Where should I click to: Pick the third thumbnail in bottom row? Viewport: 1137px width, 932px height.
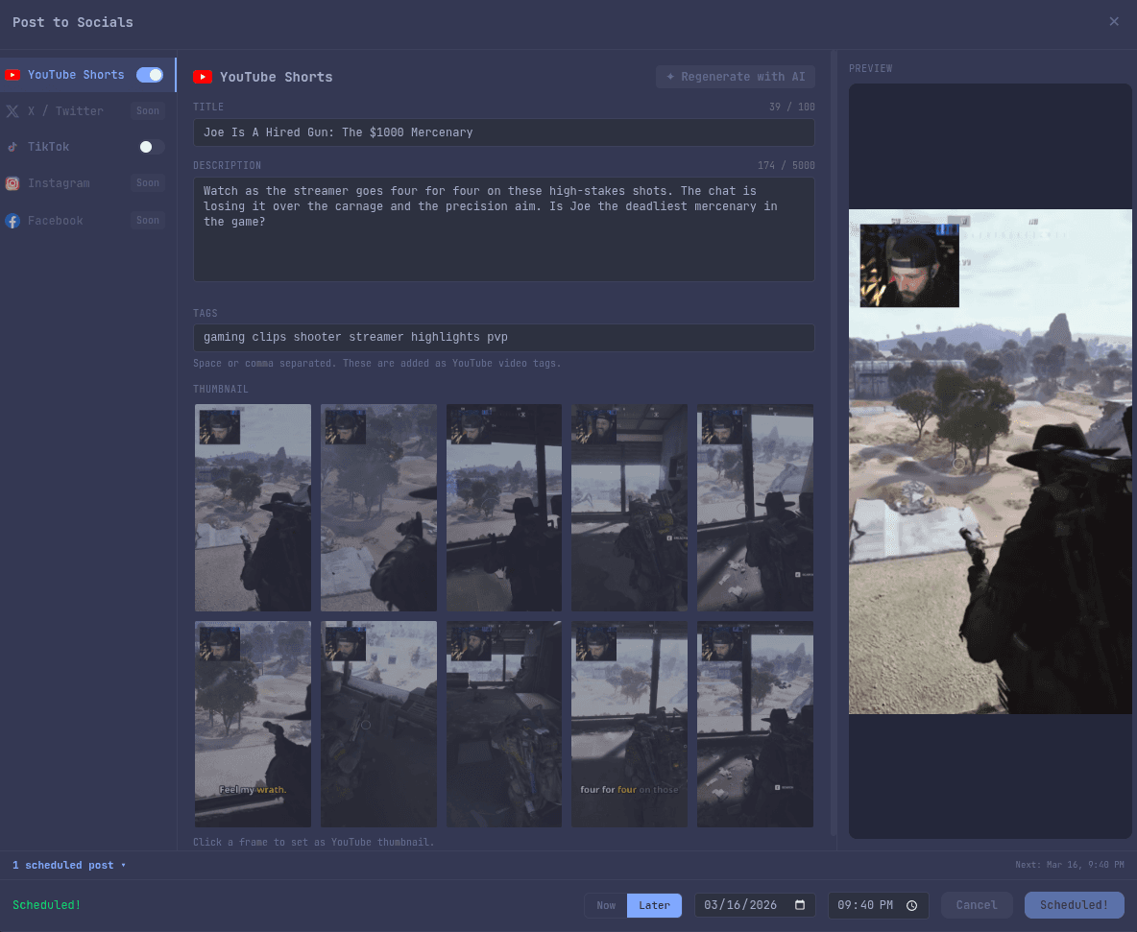pyautogui.click(x=504, y=724)
